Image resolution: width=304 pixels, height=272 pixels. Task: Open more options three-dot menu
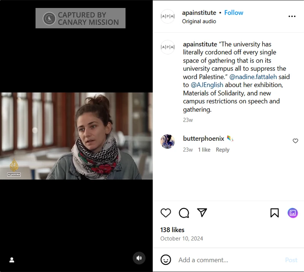pos(292,17)
